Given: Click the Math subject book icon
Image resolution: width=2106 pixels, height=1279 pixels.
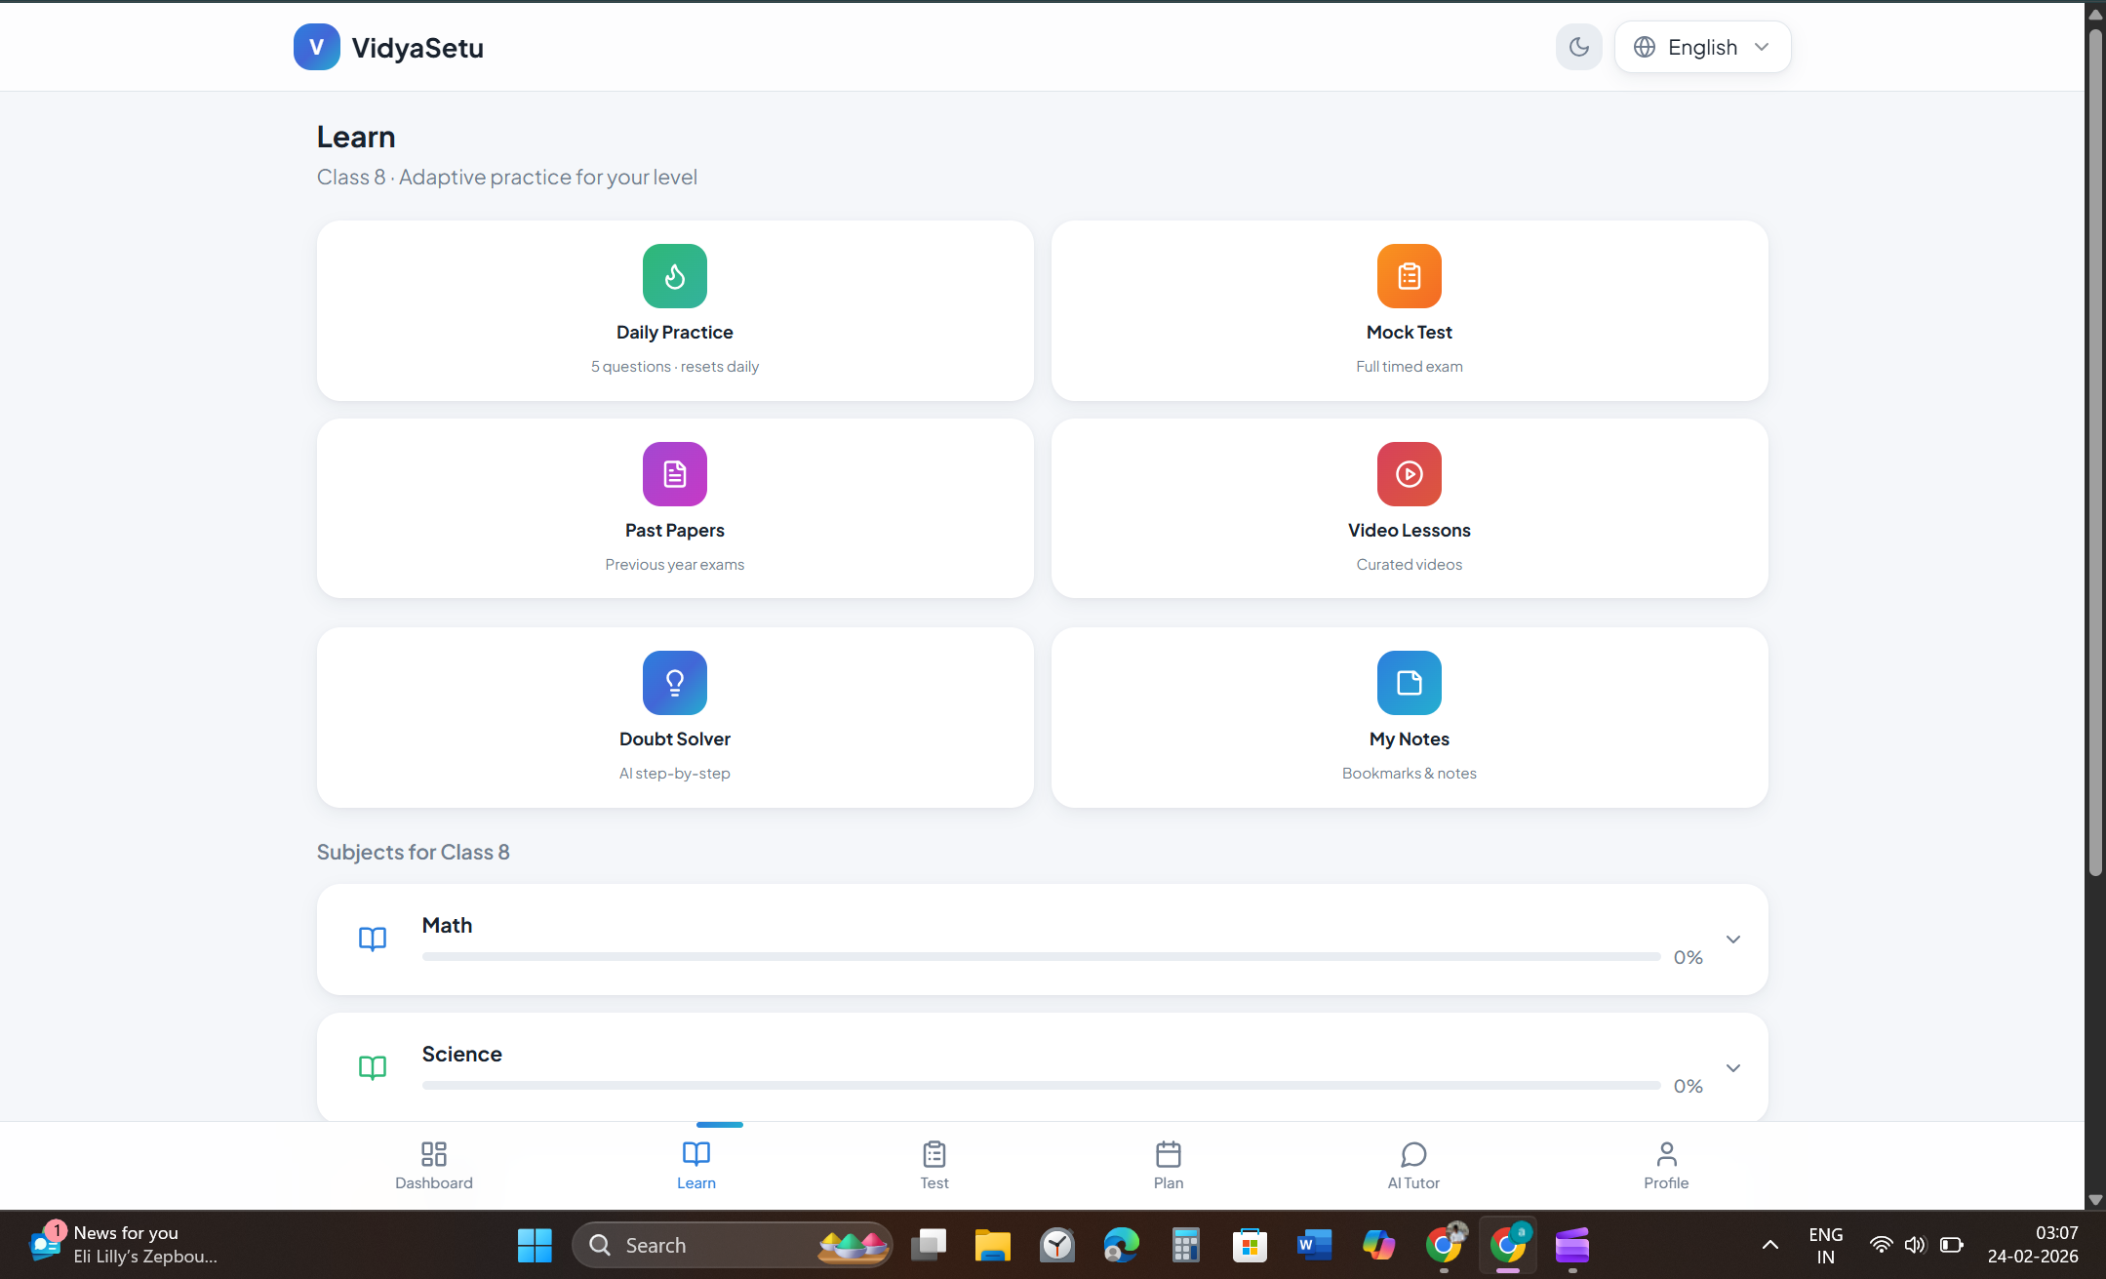Looking at the screenshot, I should pos(373,939).
